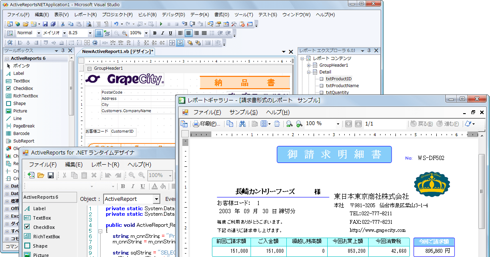Toggle the show grid button in Visual Studio toolbar
The width and height of the screenshot is (490, 257).
[x=99, y=33]
